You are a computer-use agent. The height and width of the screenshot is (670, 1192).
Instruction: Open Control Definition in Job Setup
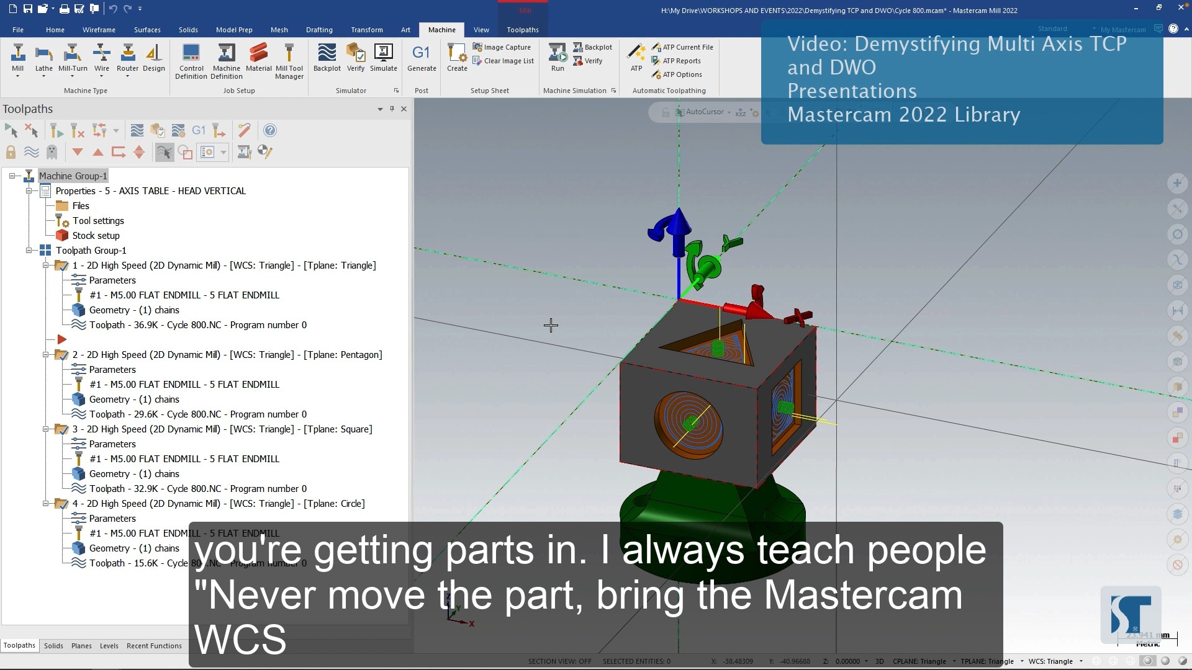coord(191,61)
